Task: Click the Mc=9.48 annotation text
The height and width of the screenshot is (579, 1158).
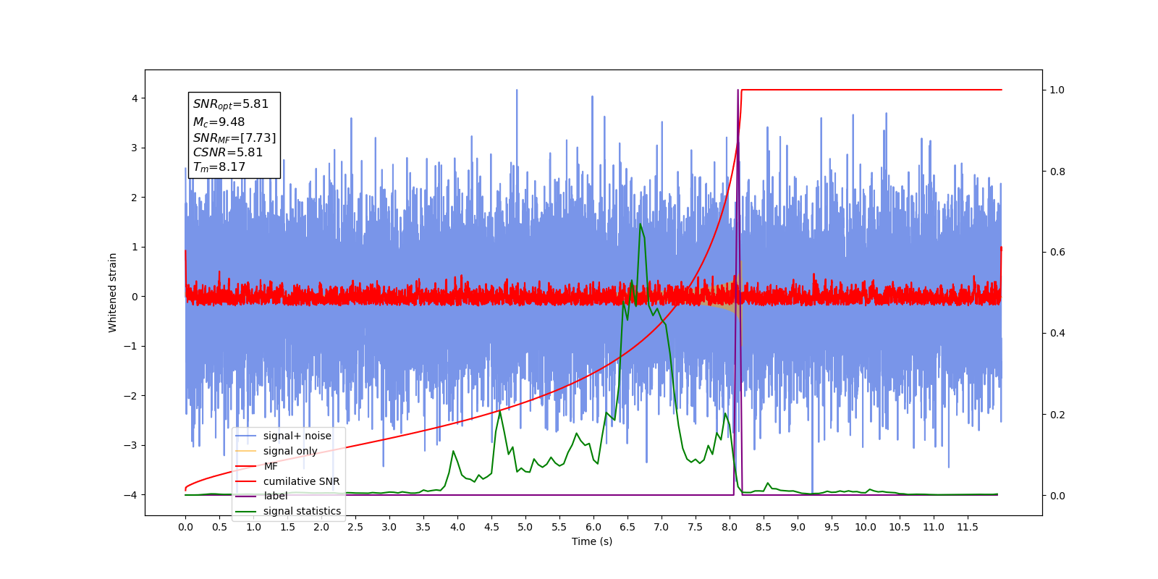Action: [x=219, y=122]
